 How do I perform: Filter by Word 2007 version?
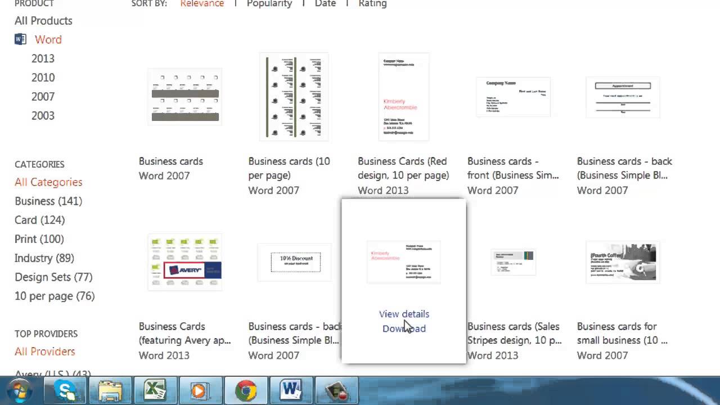[x=43, y=97]
